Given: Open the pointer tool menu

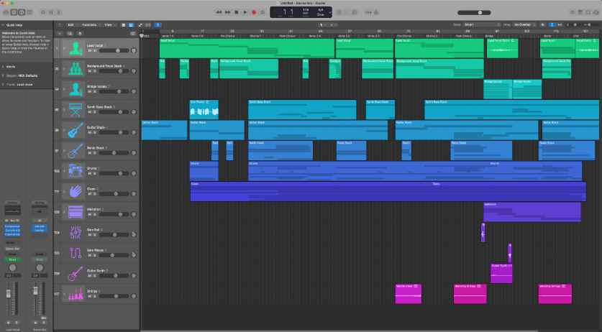Looking at the screenshot, I should pos(322,25).
